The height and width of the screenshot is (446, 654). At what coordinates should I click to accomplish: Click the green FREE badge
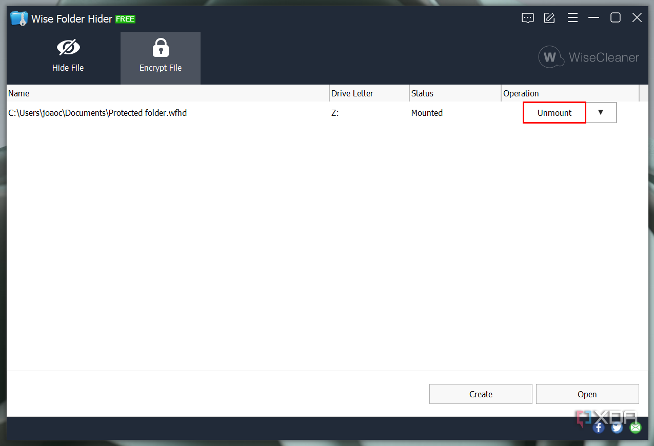pyautogui.click(x=125, y=19)
